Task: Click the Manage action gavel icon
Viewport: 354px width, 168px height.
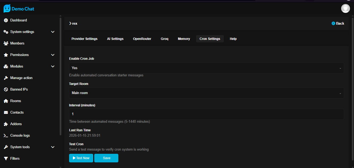Action: pyautogui.click(x=6, y=78)
